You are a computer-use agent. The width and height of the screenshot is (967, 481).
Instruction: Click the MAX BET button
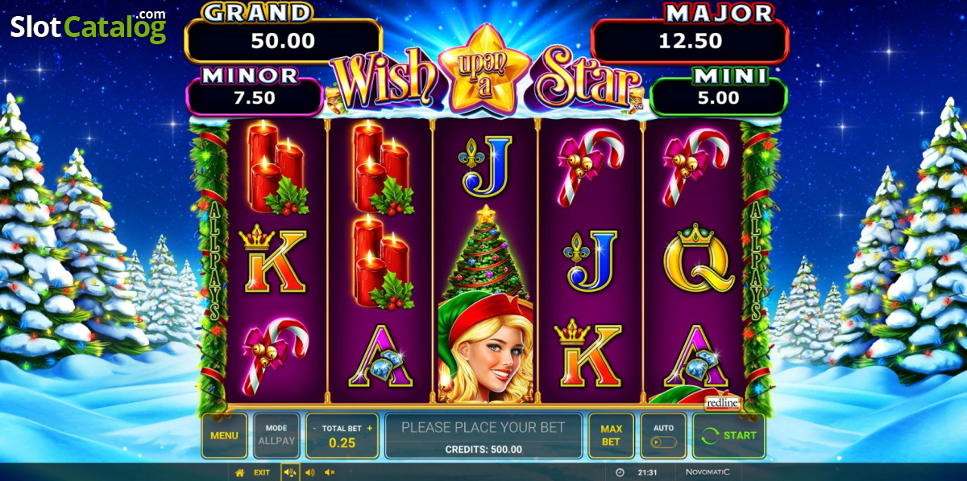tap(611, 435)
